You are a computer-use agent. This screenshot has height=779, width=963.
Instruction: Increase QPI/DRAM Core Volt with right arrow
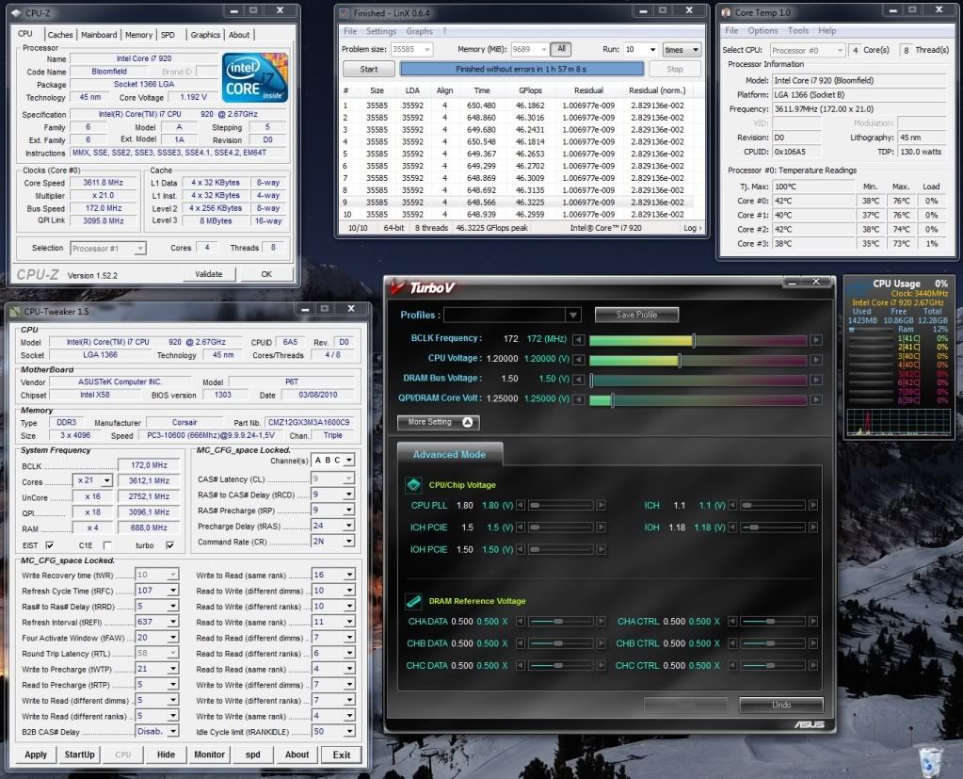(815, 399)
